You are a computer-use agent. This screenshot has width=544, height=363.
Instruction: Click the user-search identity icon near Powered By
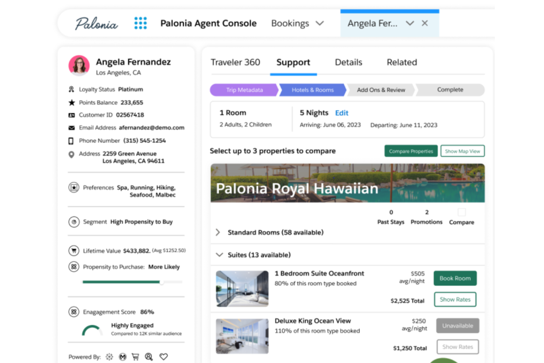(x=148, y=356)
